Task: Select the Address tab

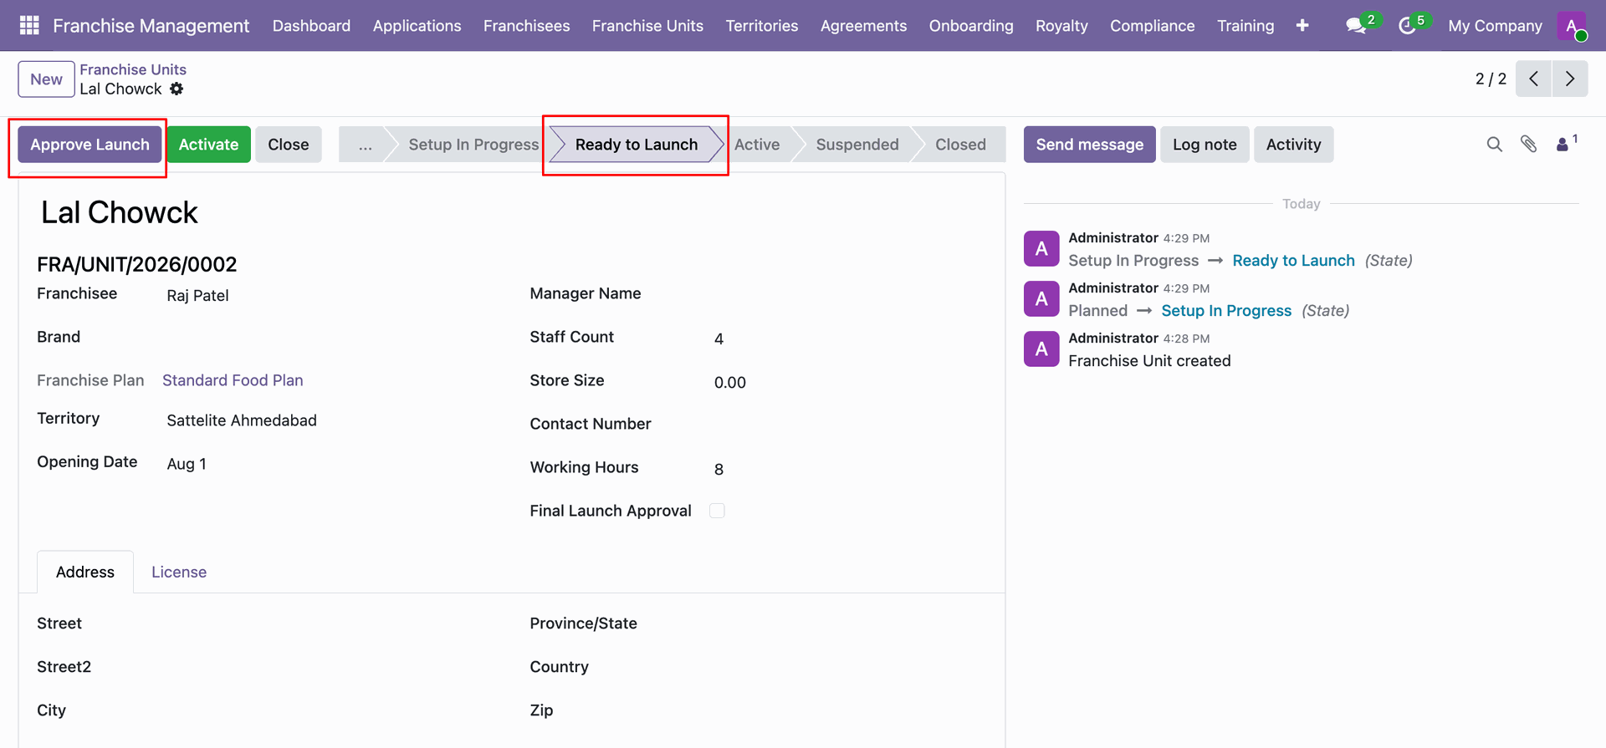Action: pos(85,572)
